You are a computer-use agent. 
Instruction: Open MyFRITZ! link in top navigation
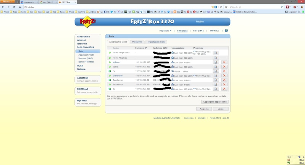click(215, 30)
